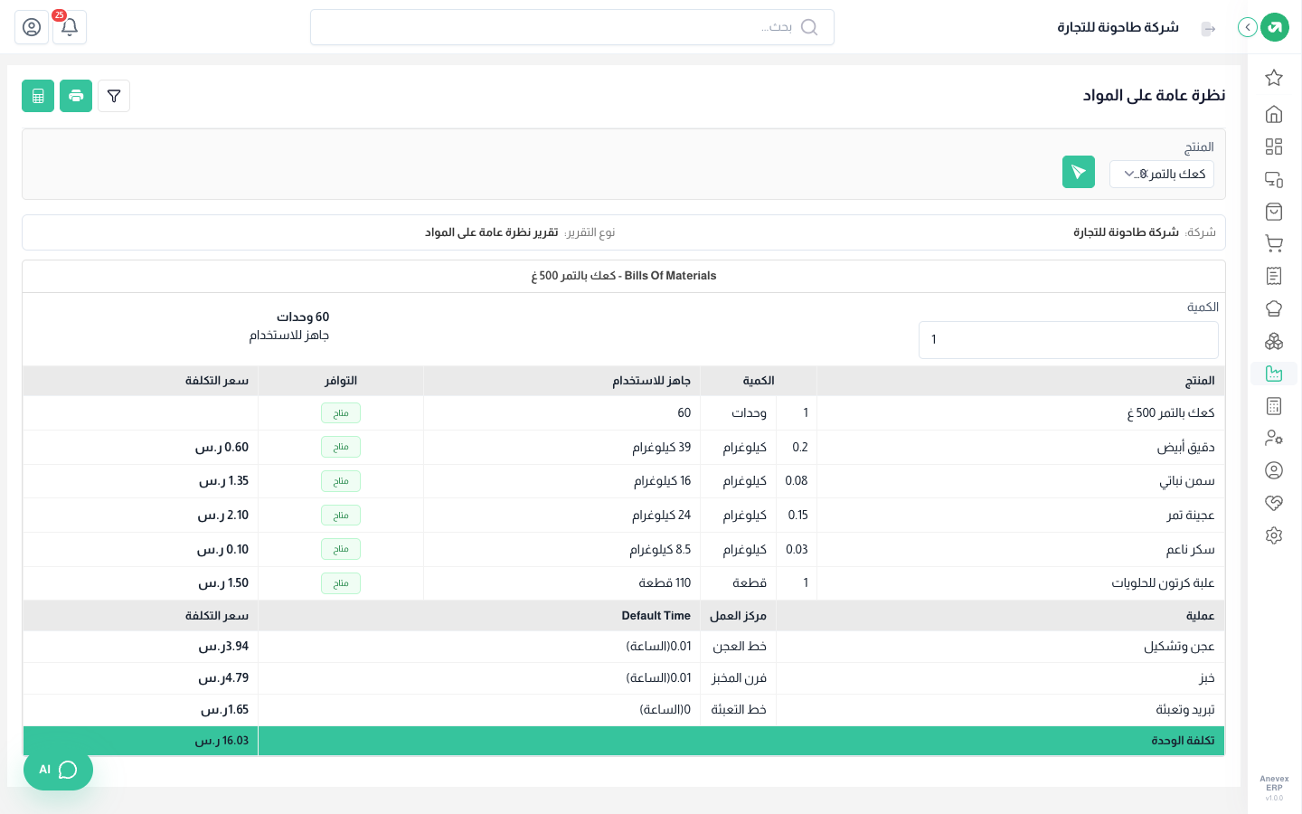Click ready quantity '39 كيلوغرام'
The width and height of the screenshot is (1302, 814).
(x=662, y=448)
